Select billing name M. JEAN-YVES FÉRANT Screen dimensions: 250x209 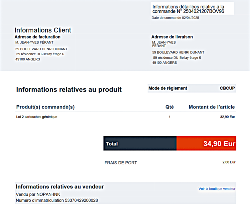tap(34, 42)
